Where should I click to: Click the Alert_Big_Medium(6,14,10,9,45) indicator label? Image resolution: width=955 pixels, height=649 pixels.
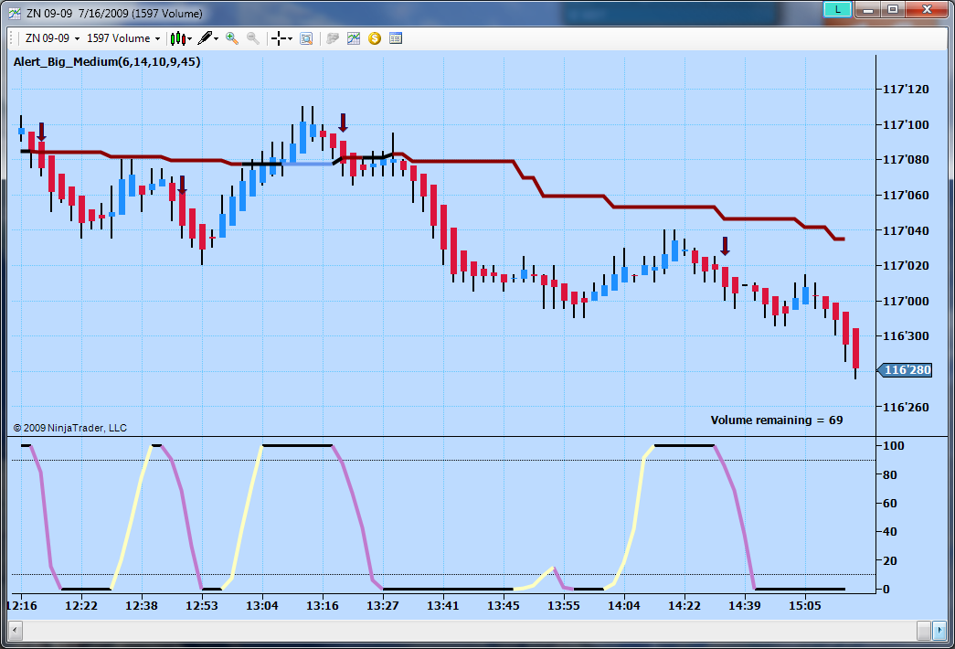[107, 61]
